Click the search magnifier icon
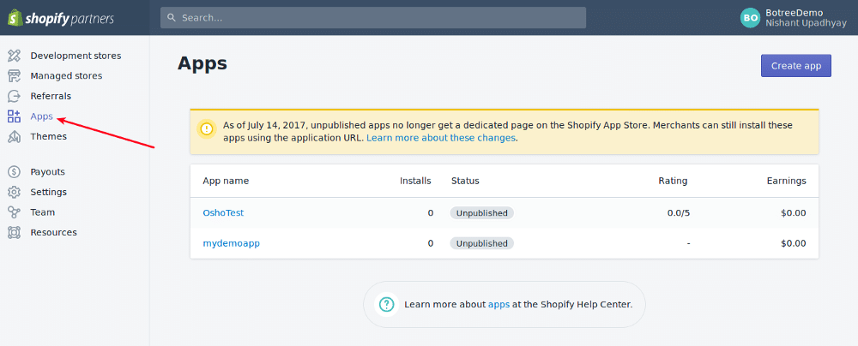This screenshot has width=858, height=346. [x=172, y=17]
